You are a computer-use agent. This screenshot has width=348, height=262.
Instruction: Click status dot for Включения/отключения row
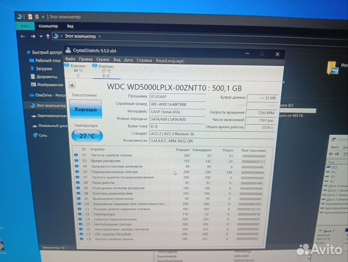point(79,198)
